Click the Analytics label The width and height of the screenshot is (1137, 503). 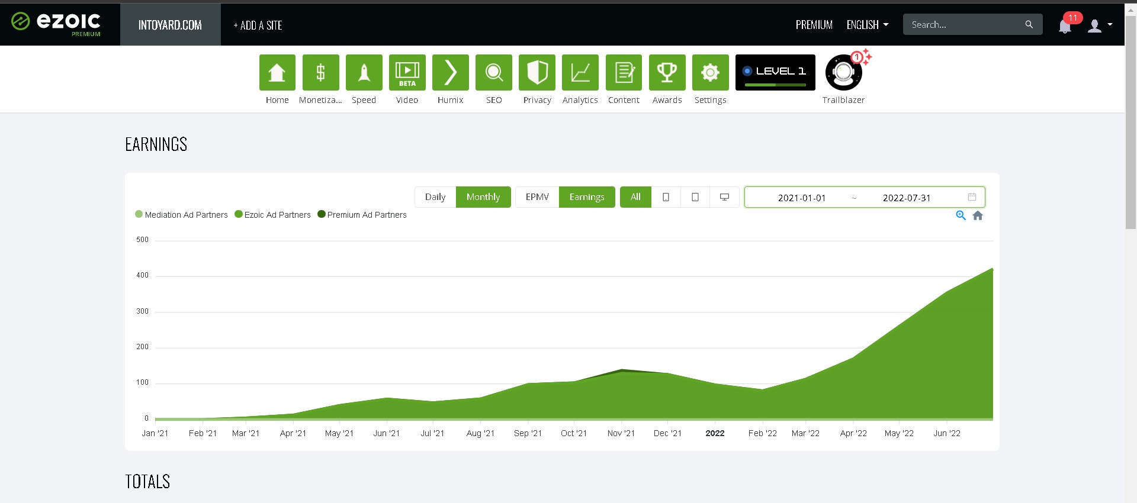[x=580, y=100]
